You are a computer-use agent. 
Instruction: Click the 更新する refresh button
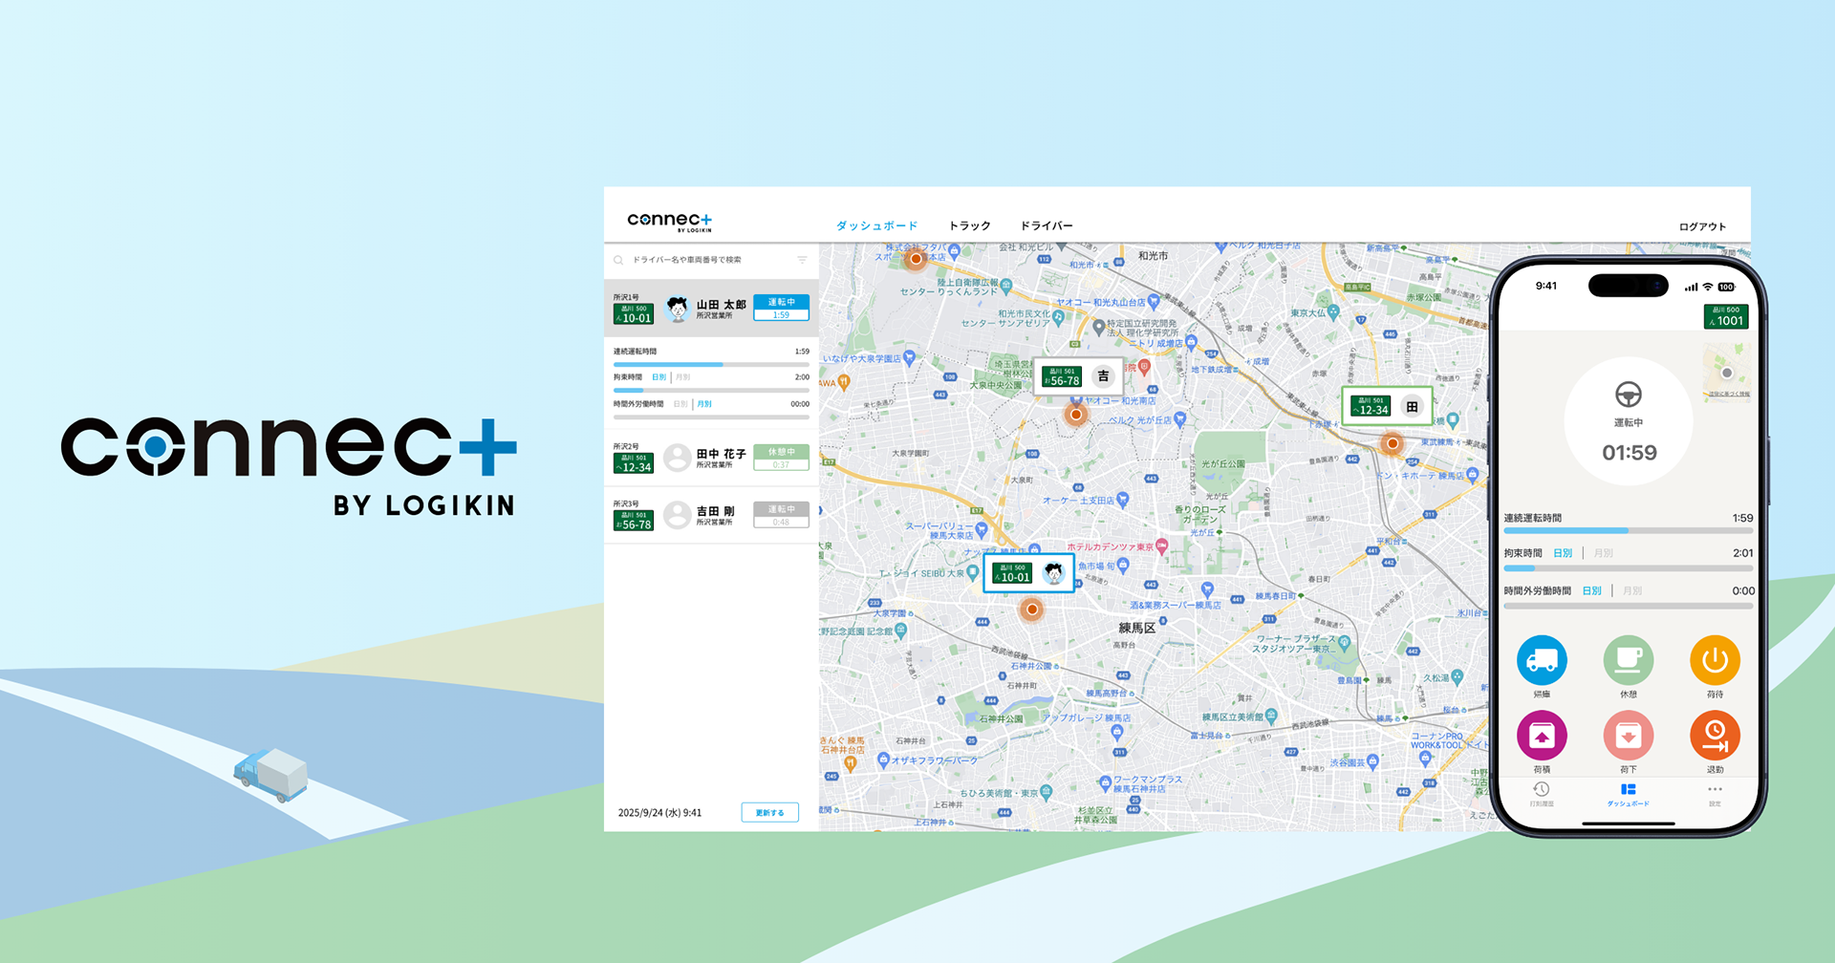click(769, 813)
